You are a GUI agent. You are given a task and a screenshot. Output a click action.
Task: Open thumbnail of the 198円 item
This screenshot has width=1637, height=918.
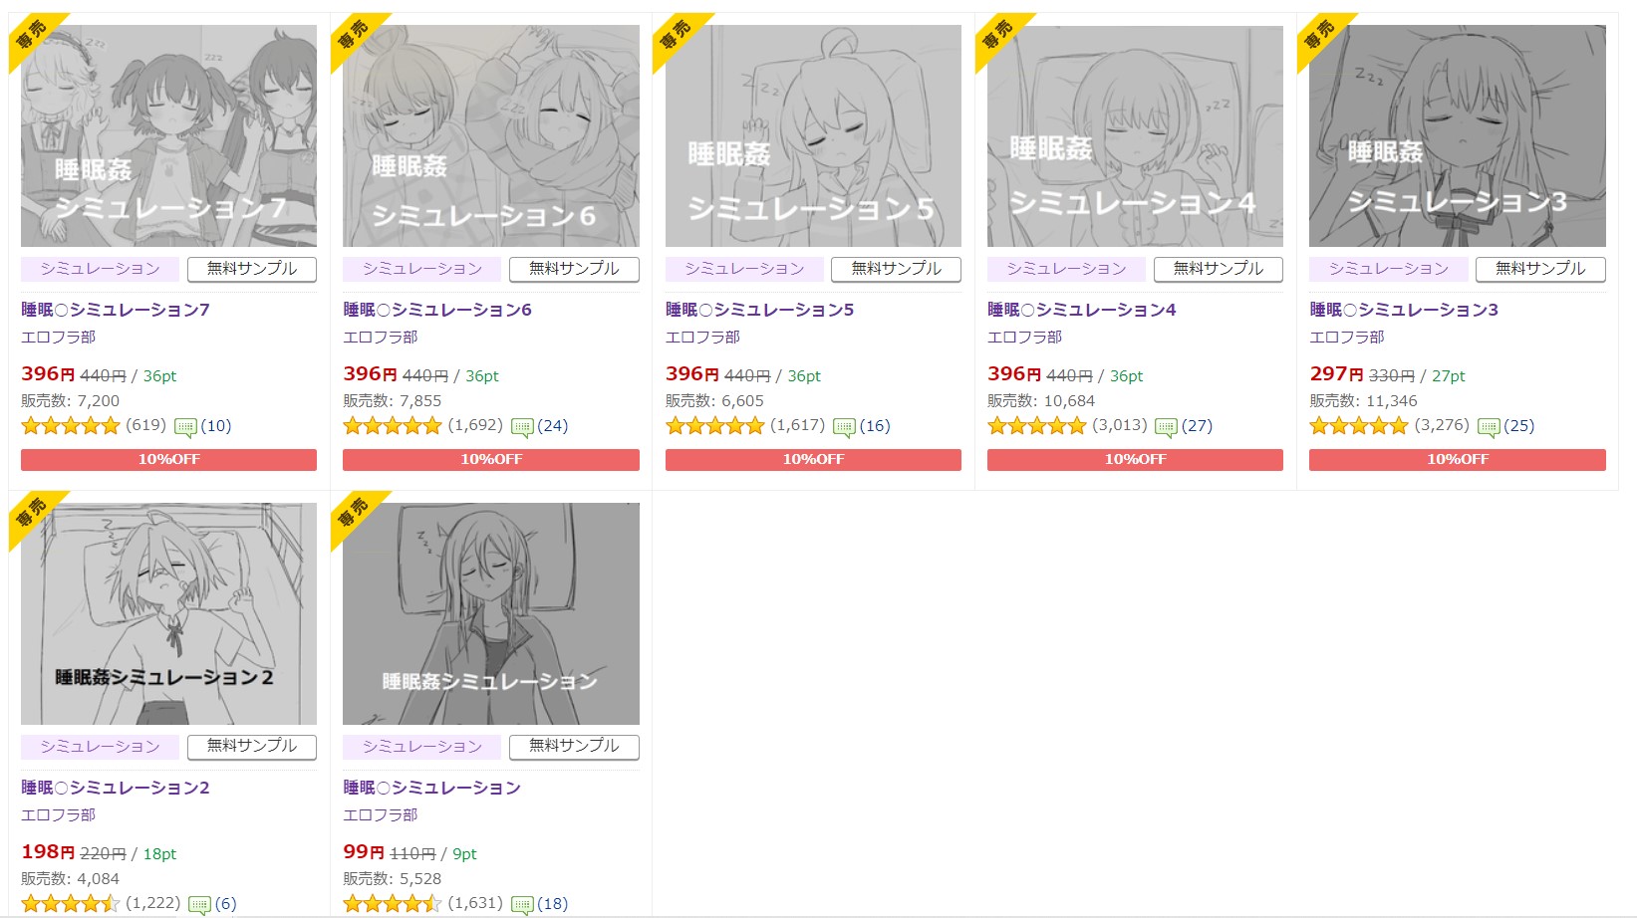[168, 613]
